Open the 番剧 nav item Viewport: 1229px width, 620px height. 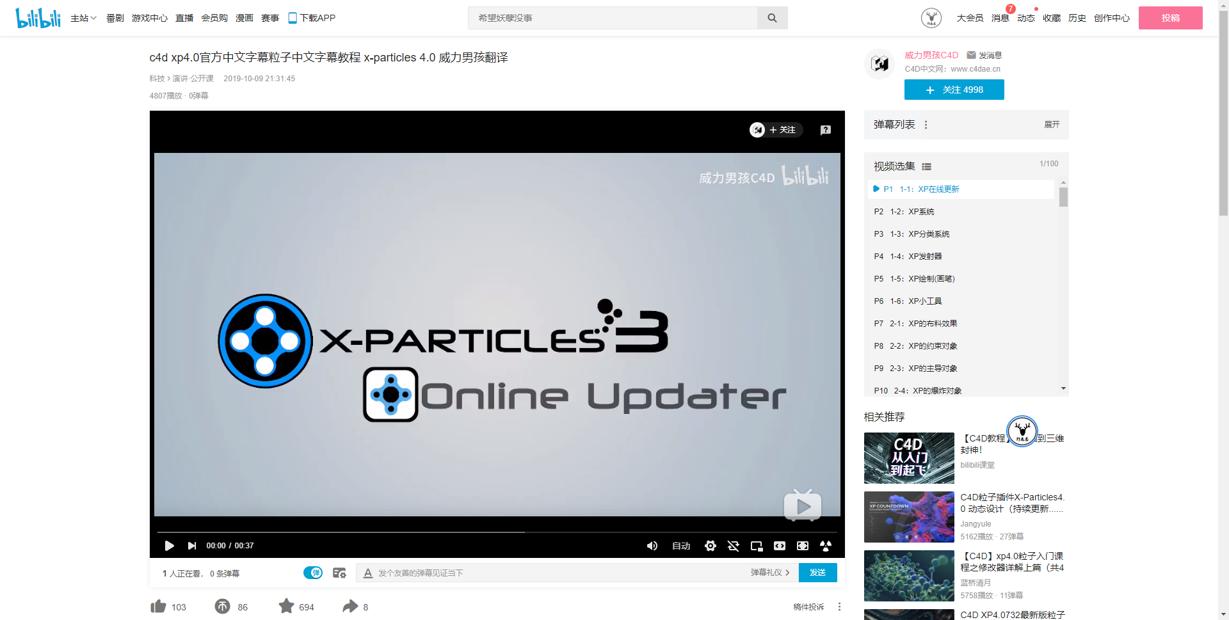(x=115, y=18)
